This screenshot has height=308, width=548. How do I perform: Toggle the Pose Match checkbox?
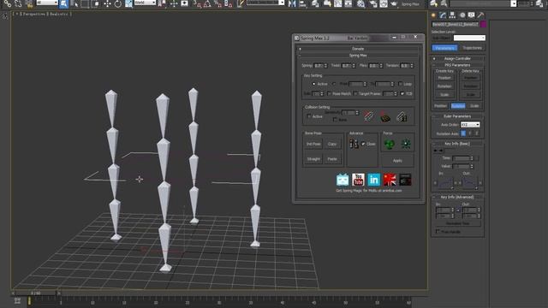pos(329,93)
